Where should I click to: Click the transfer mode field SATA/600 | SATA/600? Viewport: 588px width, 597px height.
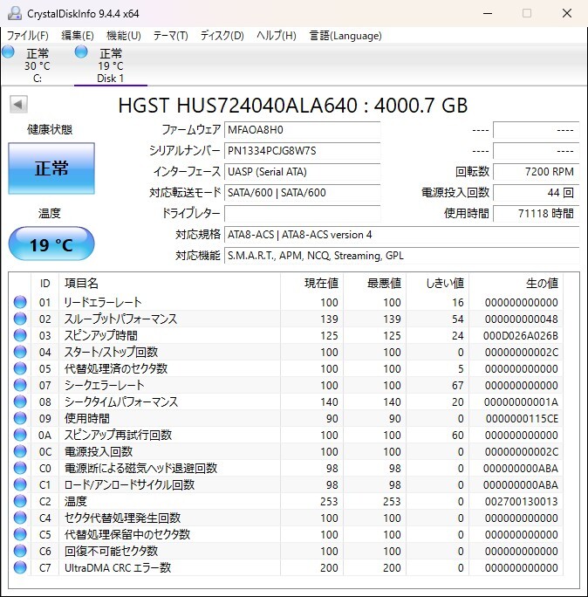click(x=302, y=193)
